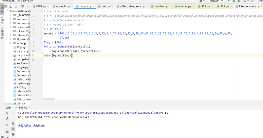
Task: Open 12.png in project tree
Action: point(21,47)
